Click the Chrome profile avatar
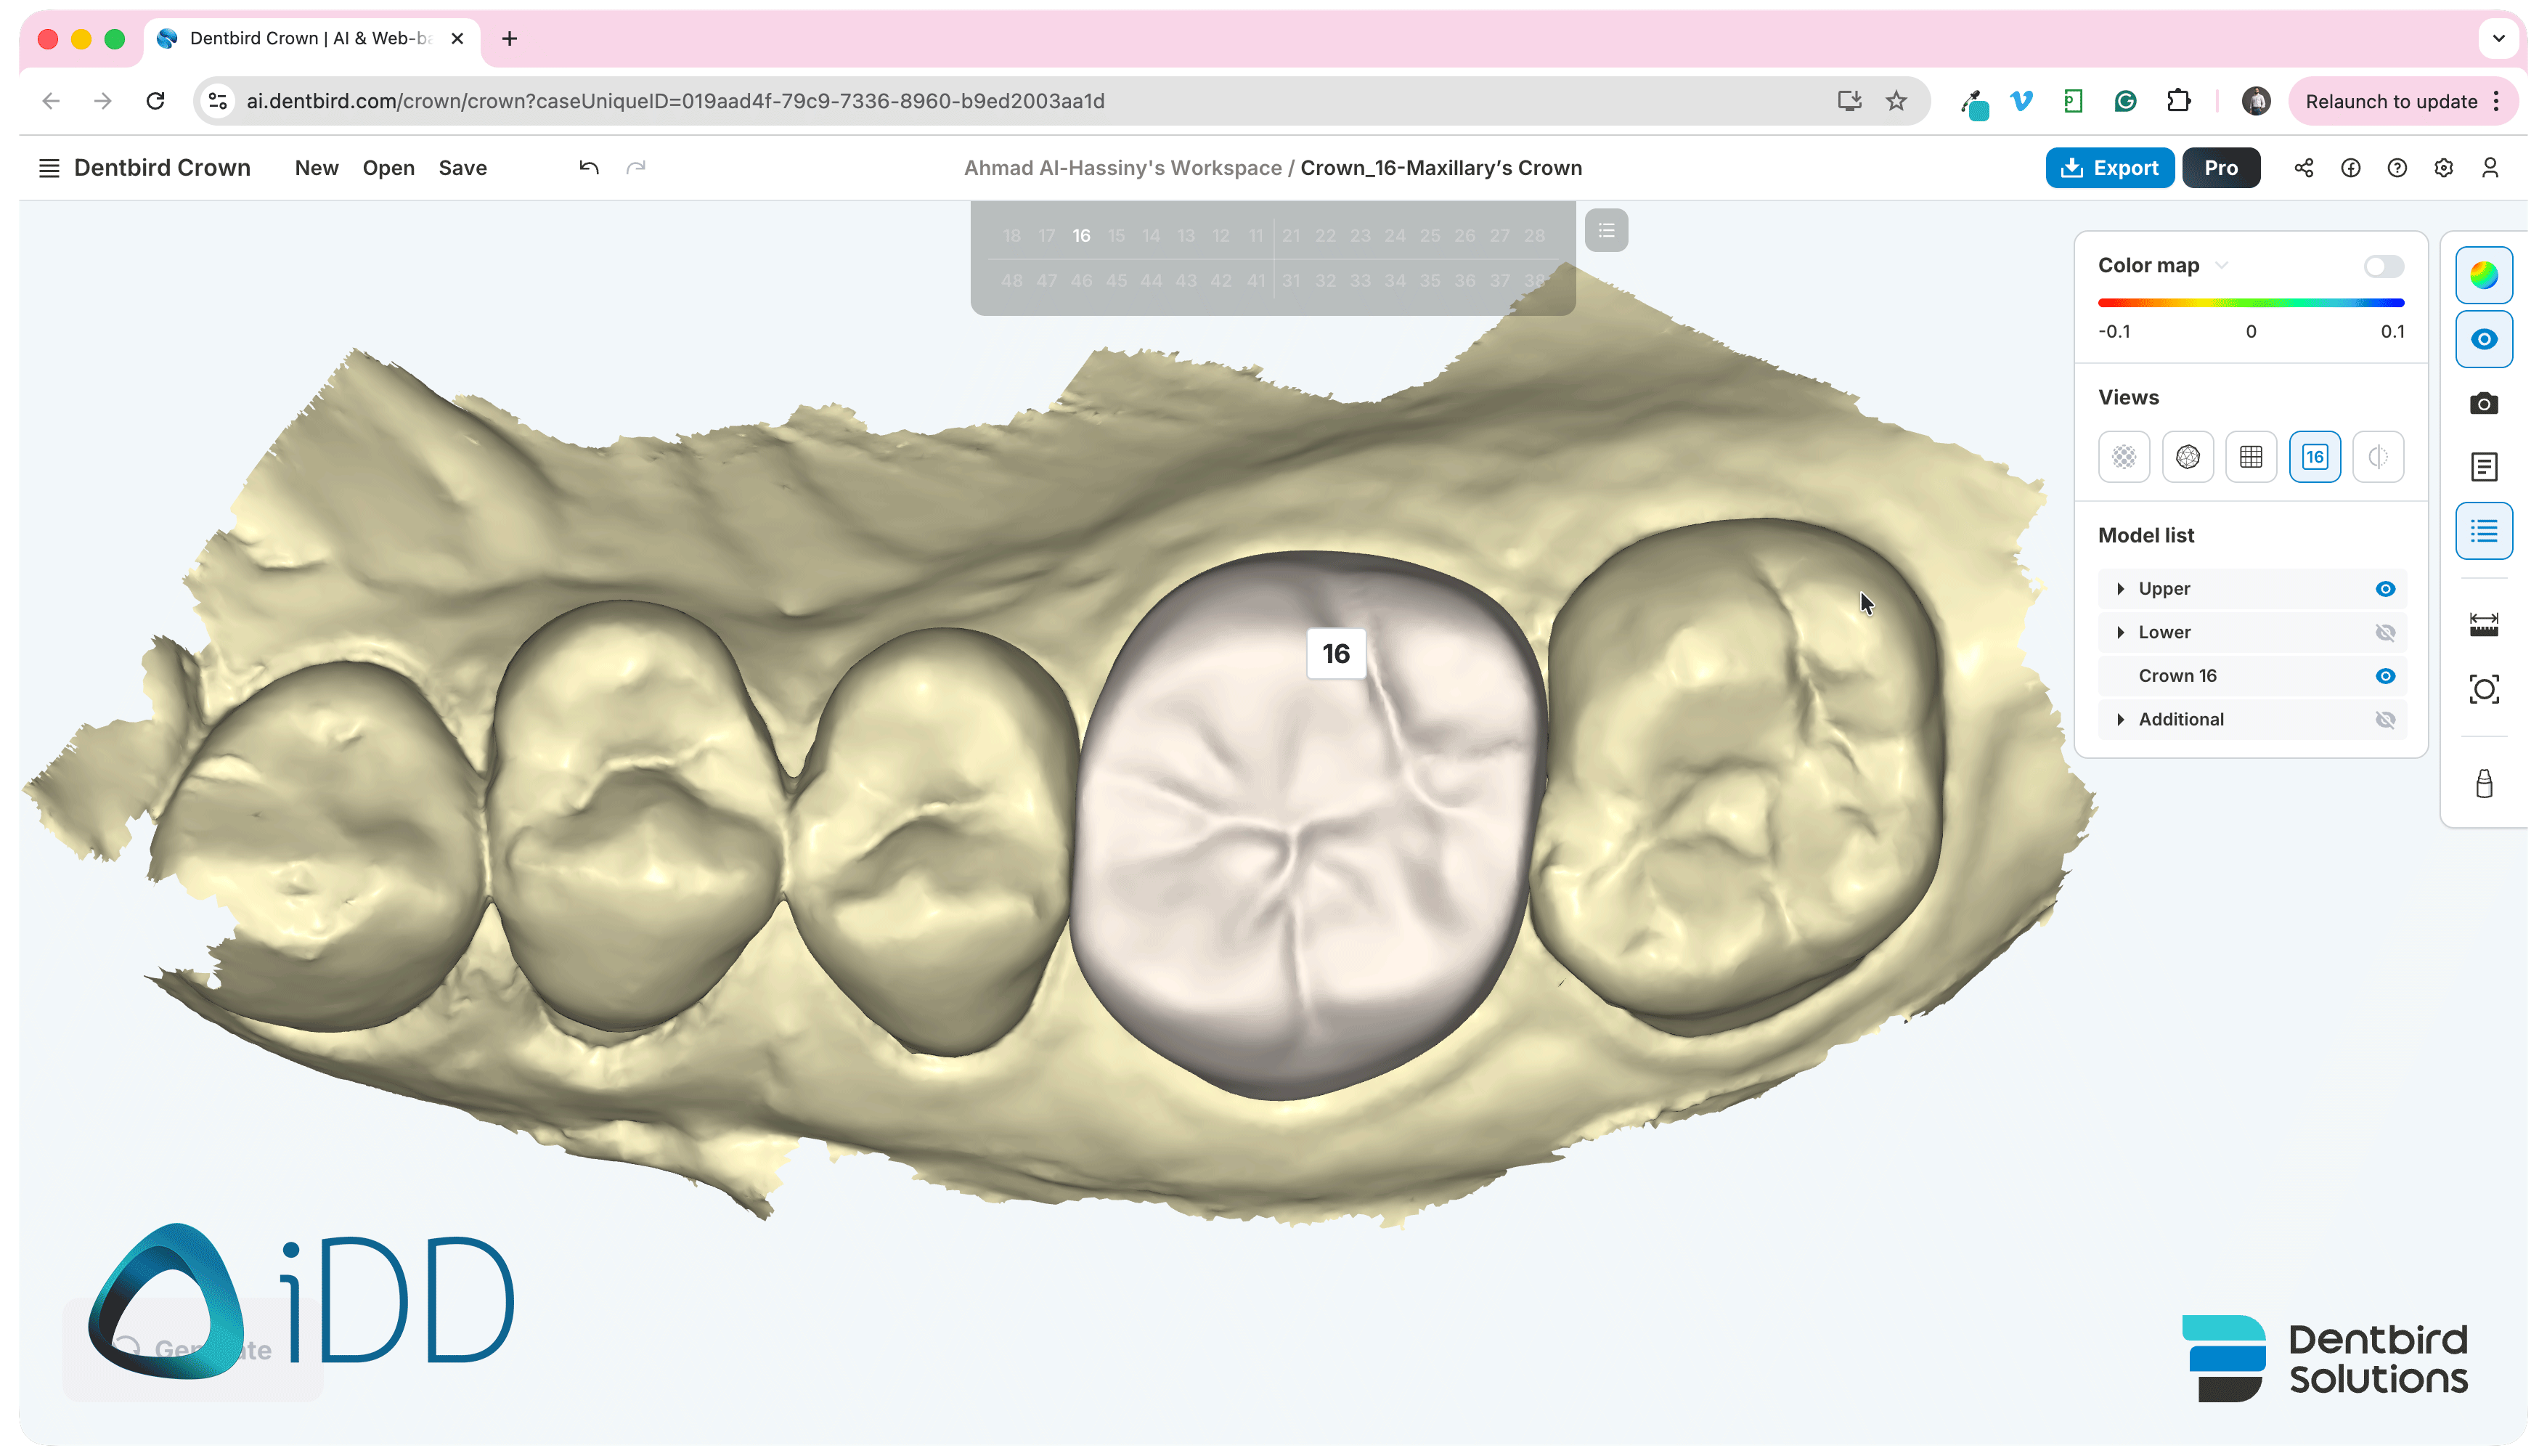This screenshot has height=1456, width=2547. [x=2256, y=101]
